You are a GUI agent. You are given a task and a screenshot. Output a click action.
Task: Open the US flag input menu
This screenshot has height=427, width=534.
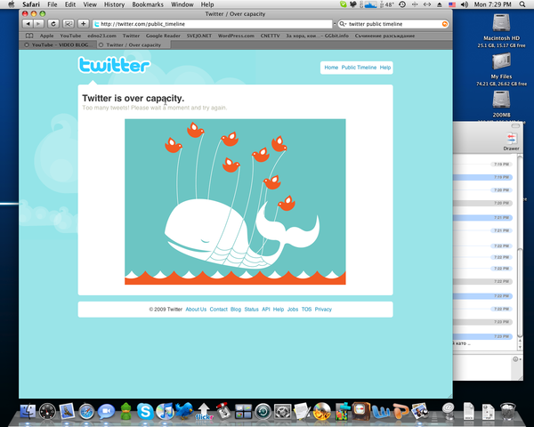(452, 4)
